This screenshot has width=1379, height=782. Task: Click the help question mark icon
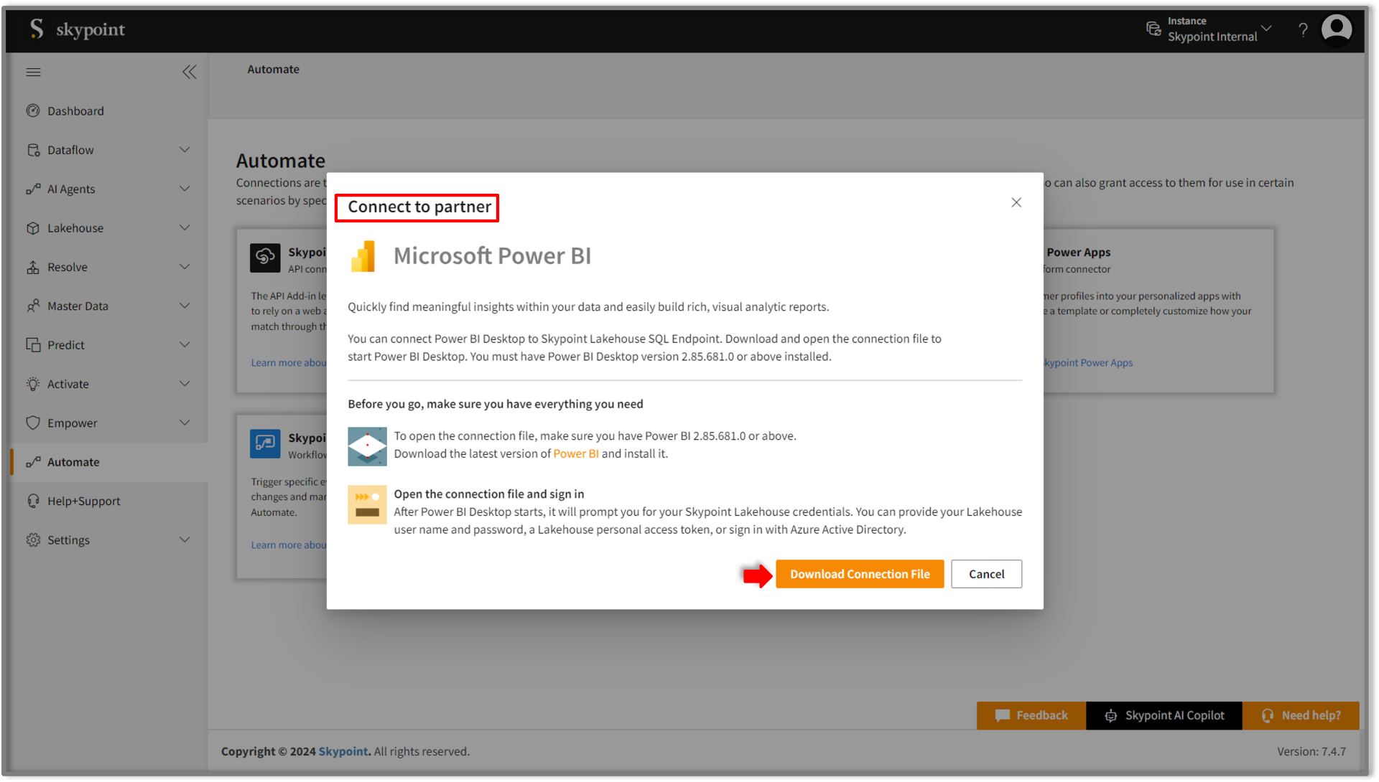coord(1303,29)
